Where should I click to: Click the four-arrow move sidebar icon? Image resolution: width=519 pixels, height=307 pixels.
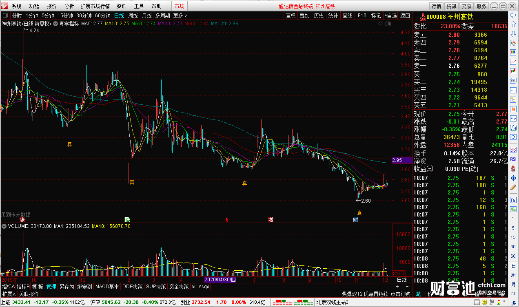click(x=513, y=178)
